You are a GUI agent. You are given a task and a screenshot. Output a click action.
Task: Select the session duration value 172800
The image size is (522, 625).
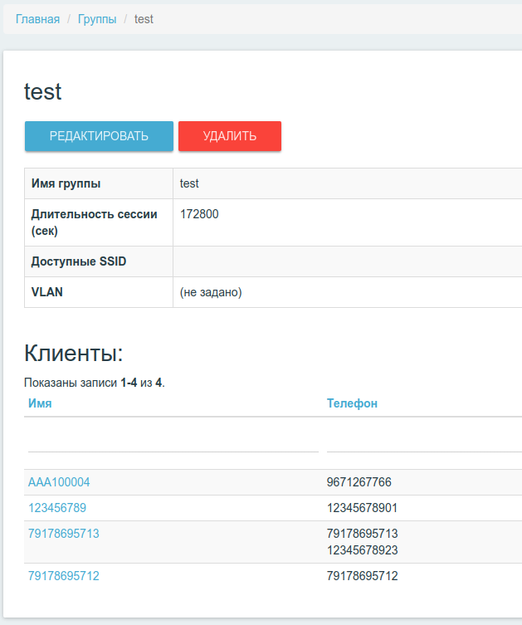coord(199,214)
